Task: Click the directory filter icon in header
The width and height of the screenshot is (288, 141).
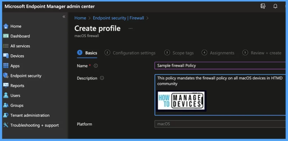Action: coord(263,6)
